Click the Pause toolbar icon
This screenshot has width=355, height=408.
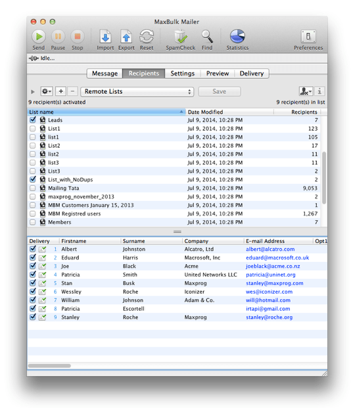coord(58,37)
